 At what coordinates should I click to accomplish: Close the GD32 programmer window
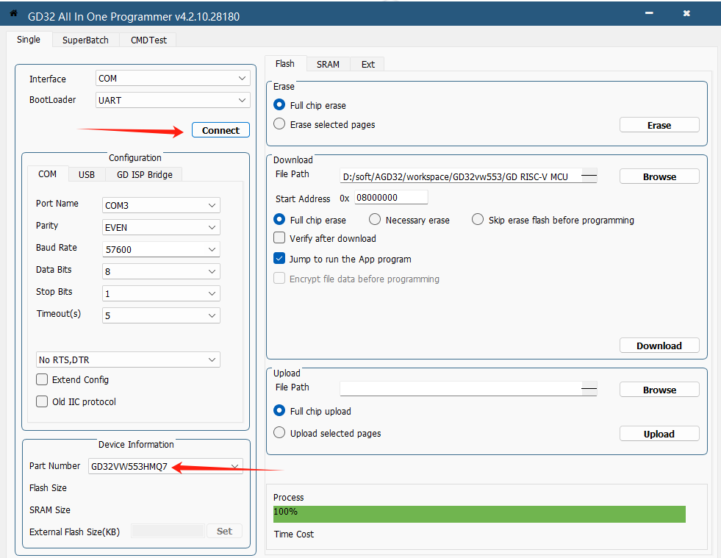pos(686,13)
